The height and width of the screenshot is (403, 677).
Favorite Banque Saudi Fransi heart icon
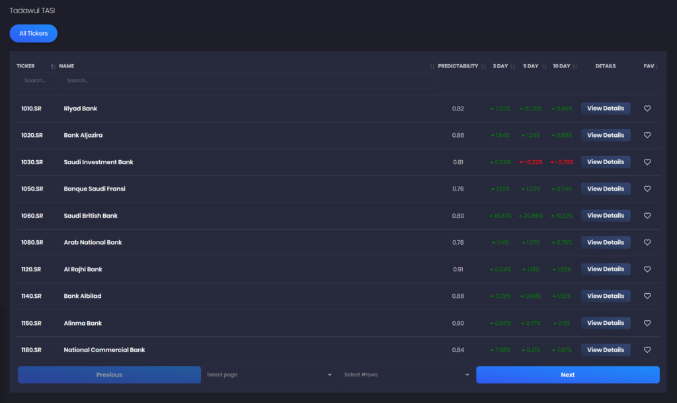click(647, 189)
